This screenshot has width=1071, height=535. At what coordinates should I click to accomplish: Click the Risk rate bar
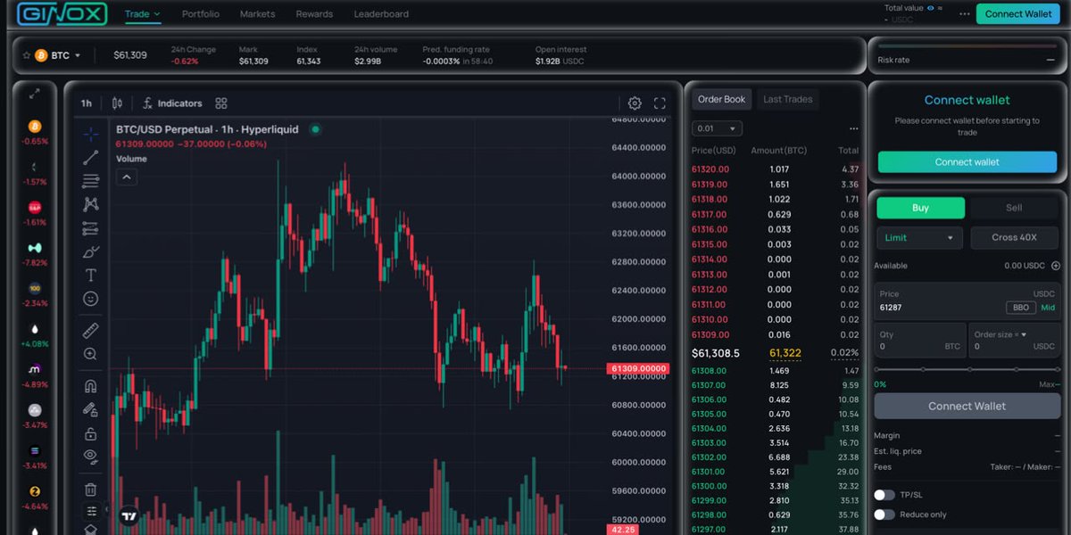point(967,47)
